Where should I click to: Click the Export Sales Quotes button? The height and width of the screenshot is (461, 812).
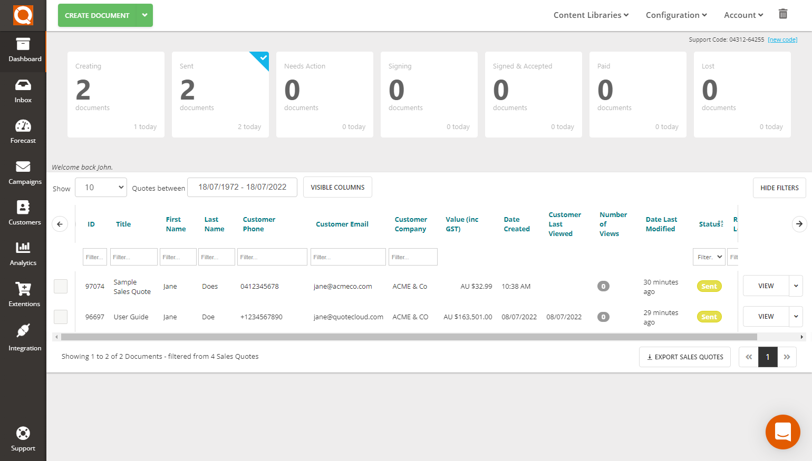coord(684,357)
